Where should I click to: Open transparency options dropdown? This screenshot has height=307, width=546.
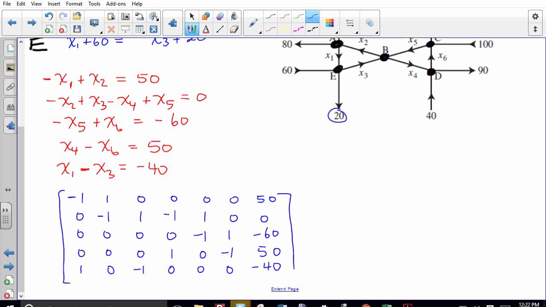(x=369, y=23)
